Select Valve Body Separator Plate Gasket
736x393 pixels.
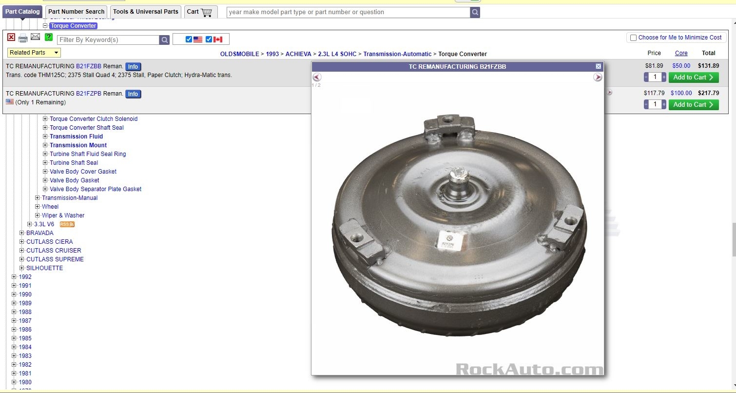pyautogui.click(x=96, y=189)
